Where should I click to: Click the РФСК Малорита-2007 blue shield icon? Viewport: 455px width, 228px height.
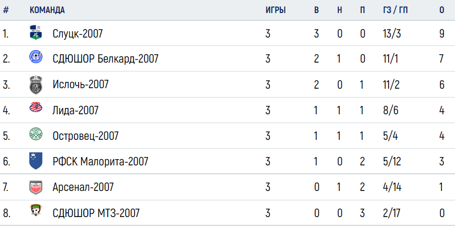(36, 161)
